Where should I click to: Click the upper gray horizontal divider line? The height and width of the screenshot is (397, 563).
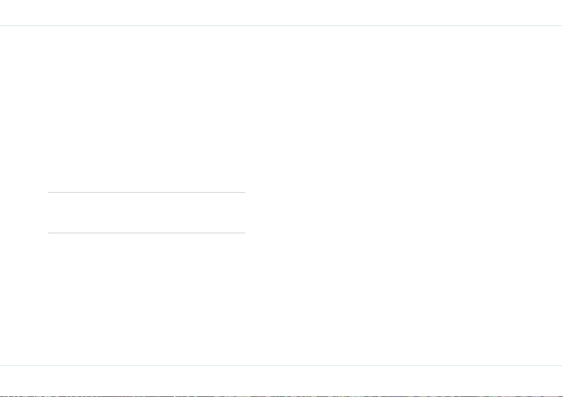[147, 193]
